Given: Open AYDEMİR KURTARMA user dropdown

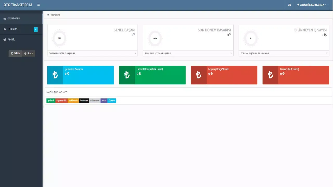Looking at the screenshot, I should (311, 5).
